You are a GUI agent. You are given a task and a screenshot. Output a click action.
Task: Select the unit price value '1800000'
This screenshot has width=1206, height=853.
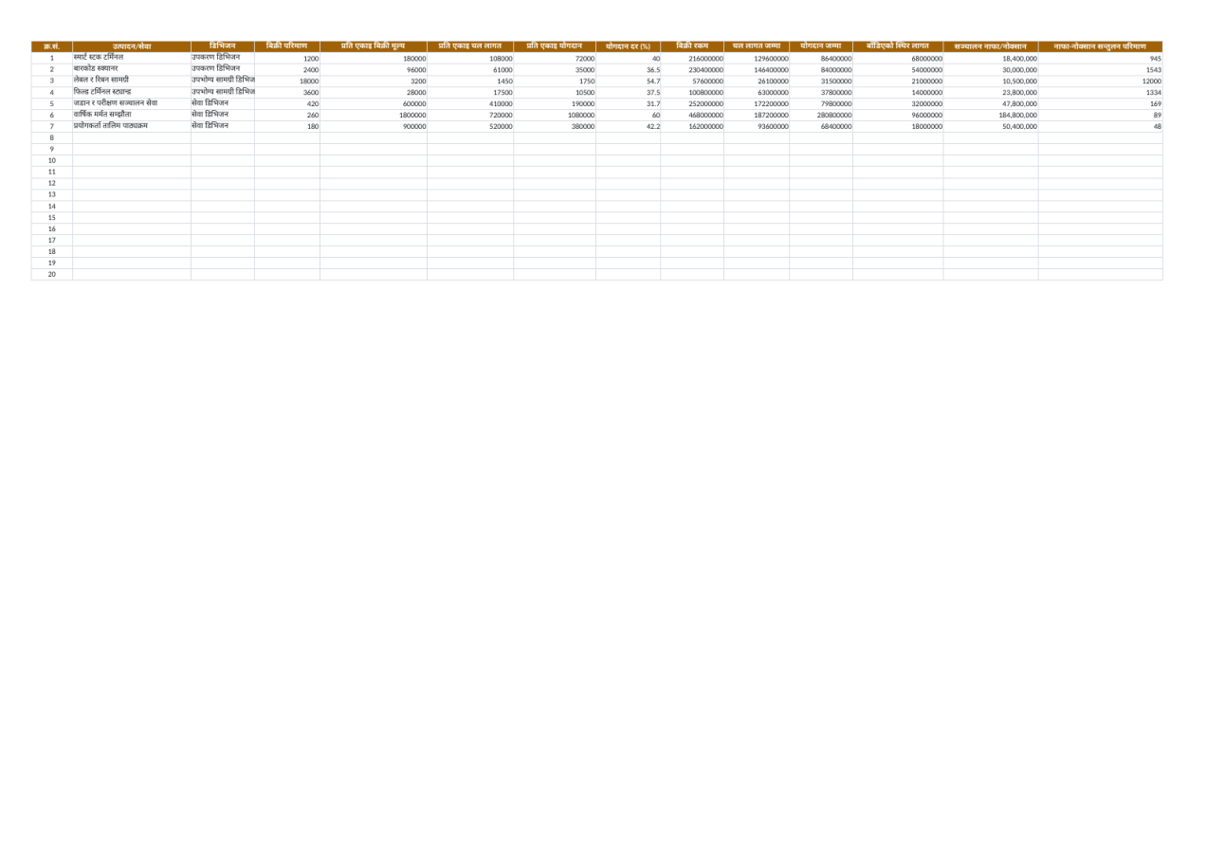pos(373,116)
